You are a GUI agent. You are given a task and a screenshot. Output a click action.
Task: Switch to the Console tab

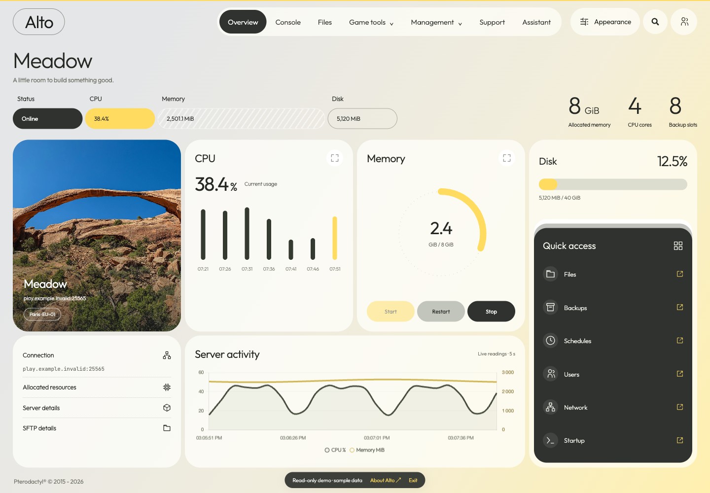click(x=288, y=22)
